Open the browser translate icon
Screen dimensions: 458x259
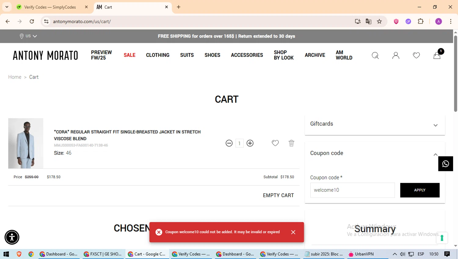369,21
